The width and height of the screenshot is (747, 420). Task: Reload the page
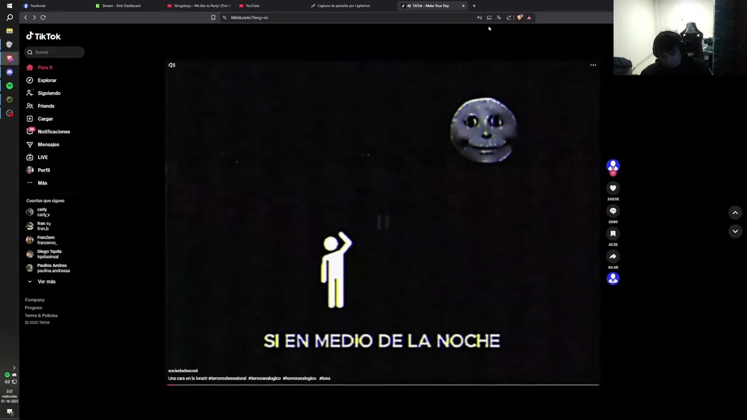pos(43,17)
